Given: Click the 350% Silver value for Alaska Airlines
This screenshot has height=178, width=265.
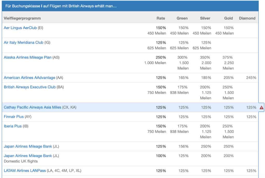Looking at the screenshot, I should click(x=205, y=57).
